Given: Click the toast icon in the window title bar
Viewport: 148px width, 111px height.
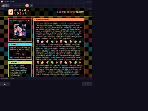Looking at the screenshot, I should 2,1.
